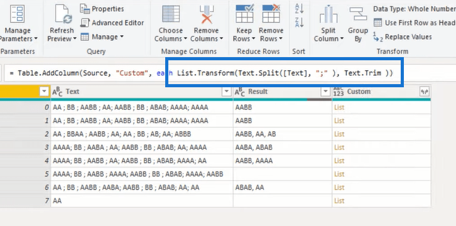Click Use First Row as Headers
This screenshot has width=456, height=226.
(415, 23)
